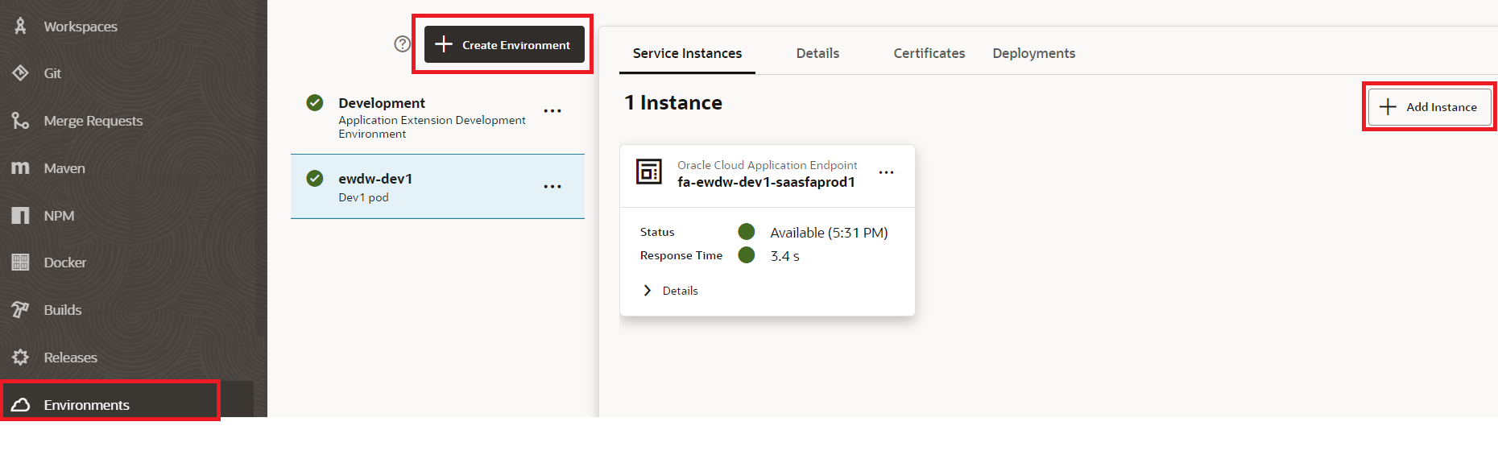Screen dimensions: 1498x459
Task: Click the Dev1 pod description text
Action: 363,197
